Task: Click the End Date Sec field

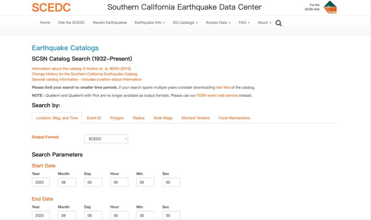Action: click(171, 215)
